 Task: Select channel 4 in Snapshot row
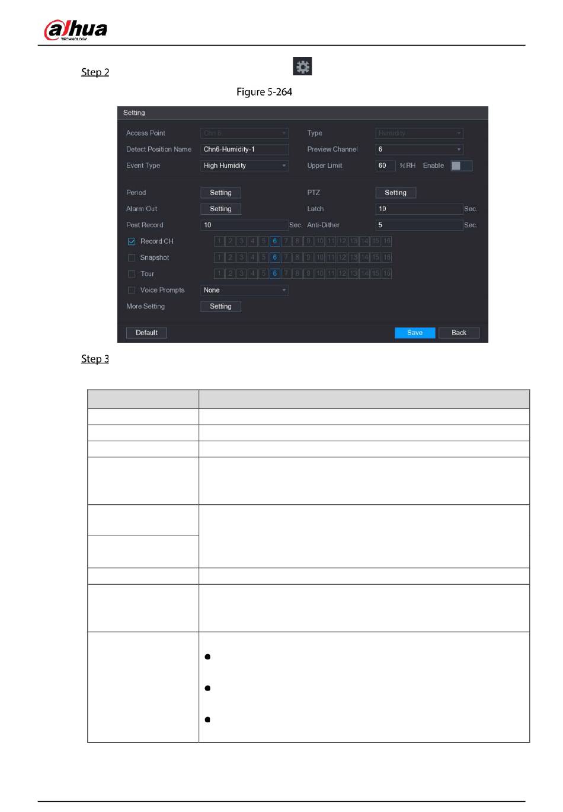pos(252,257)
